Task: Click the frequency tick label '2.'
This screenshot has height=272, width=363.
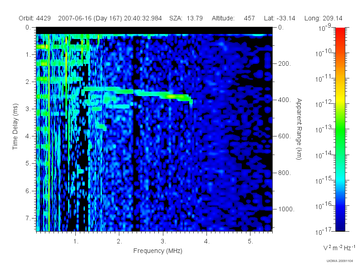Action: [119, 242]
